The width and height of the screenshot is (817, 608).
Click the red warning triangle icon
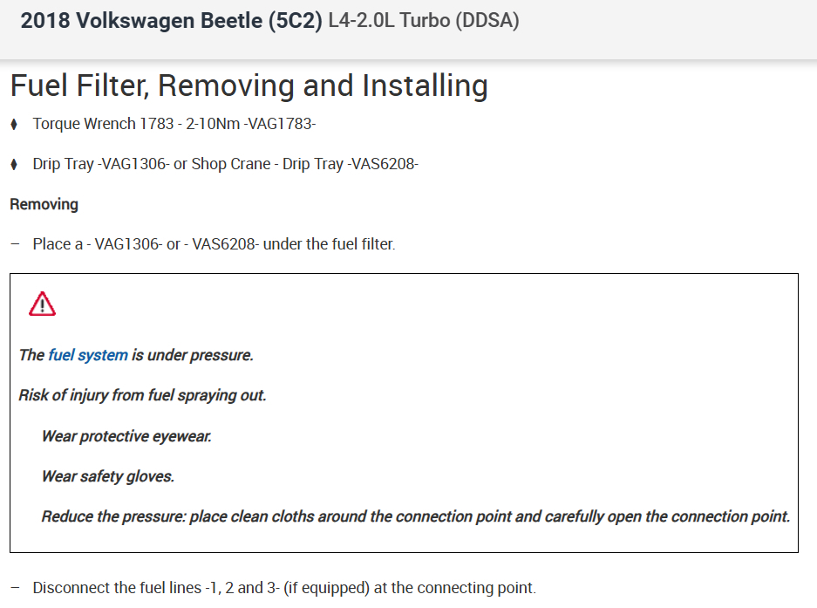point(42,304)
